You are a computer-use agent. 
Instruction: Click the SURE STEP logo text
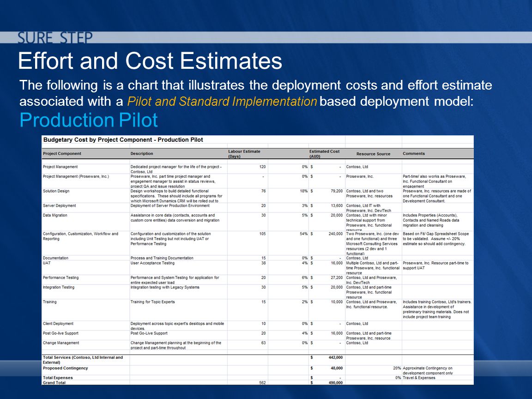pos(55,38)
